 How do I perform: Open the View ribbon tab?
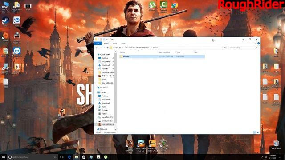coord(123,44)
